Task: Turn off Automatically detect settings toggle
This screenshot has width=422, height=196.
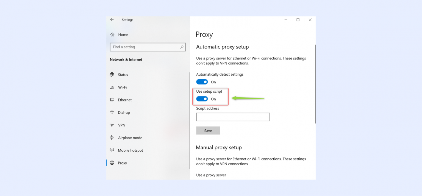Action: click(x=202, y=82)
